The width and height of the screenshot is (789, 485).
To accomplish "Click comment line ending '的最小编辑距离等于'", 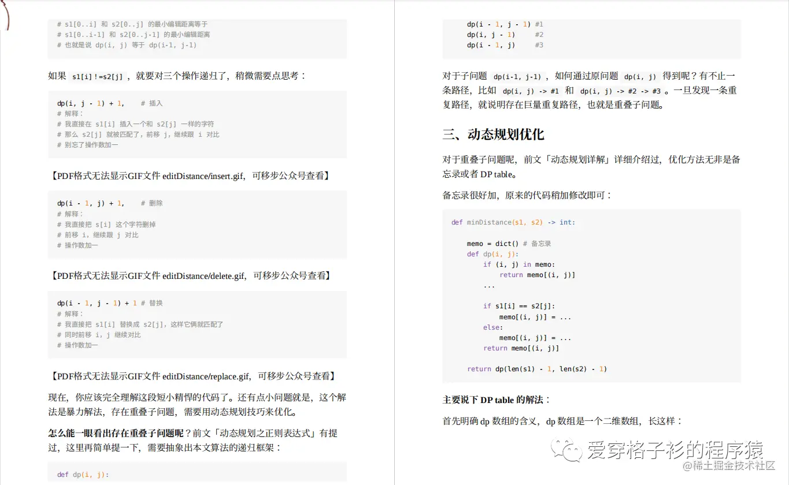I will point(132,24).
